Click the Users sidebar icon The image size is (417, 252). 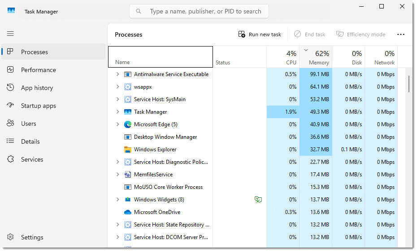tap(10, 123)
